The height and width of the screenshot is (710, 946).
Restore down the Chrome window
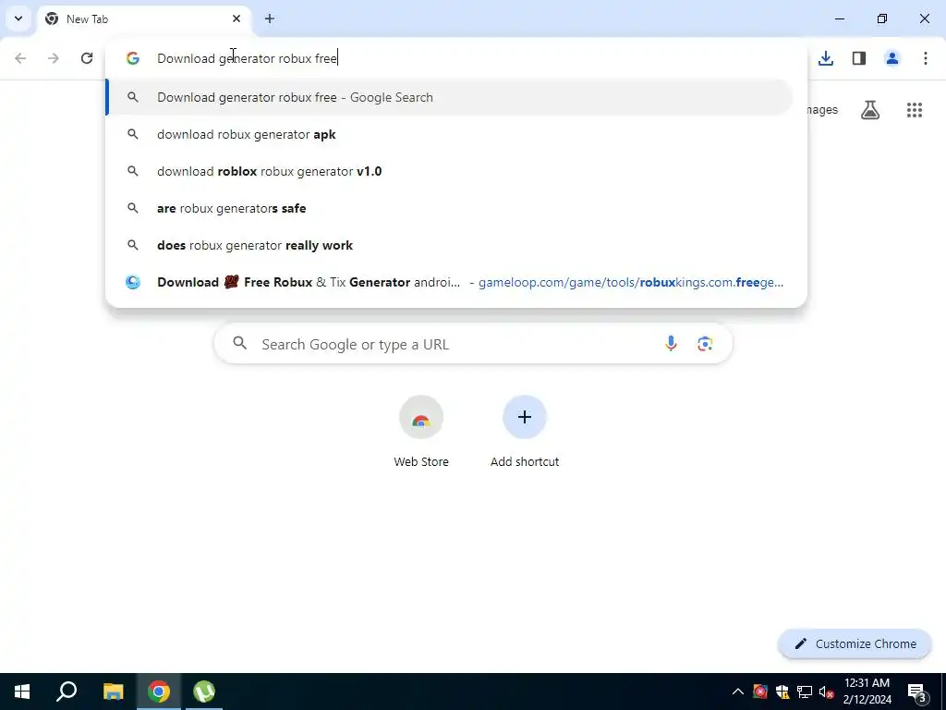tap(882, 18)
